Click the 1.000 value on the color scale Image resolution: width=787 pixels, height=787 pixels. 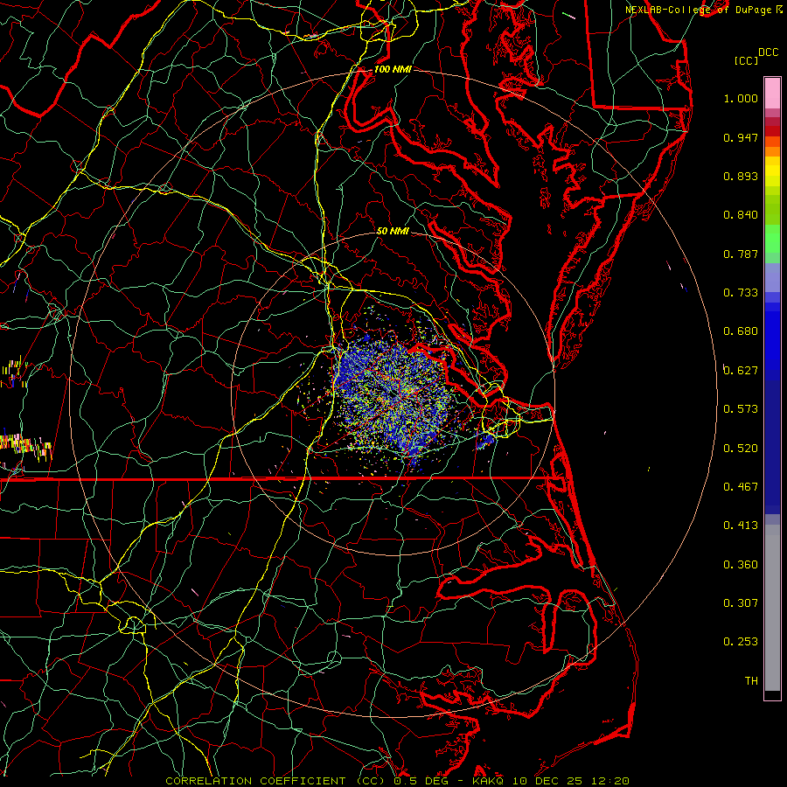[x=741, y=98]
